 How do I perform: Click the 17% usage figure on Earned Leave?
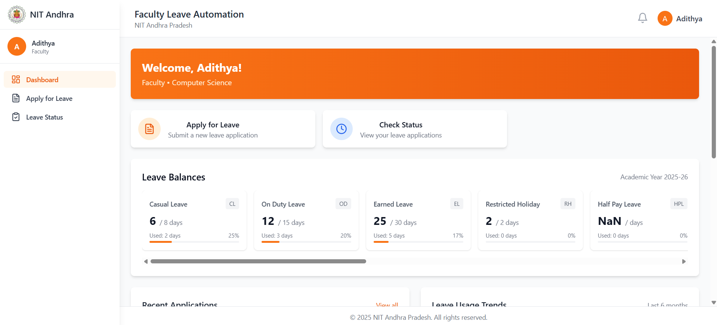tap(458, 236)
